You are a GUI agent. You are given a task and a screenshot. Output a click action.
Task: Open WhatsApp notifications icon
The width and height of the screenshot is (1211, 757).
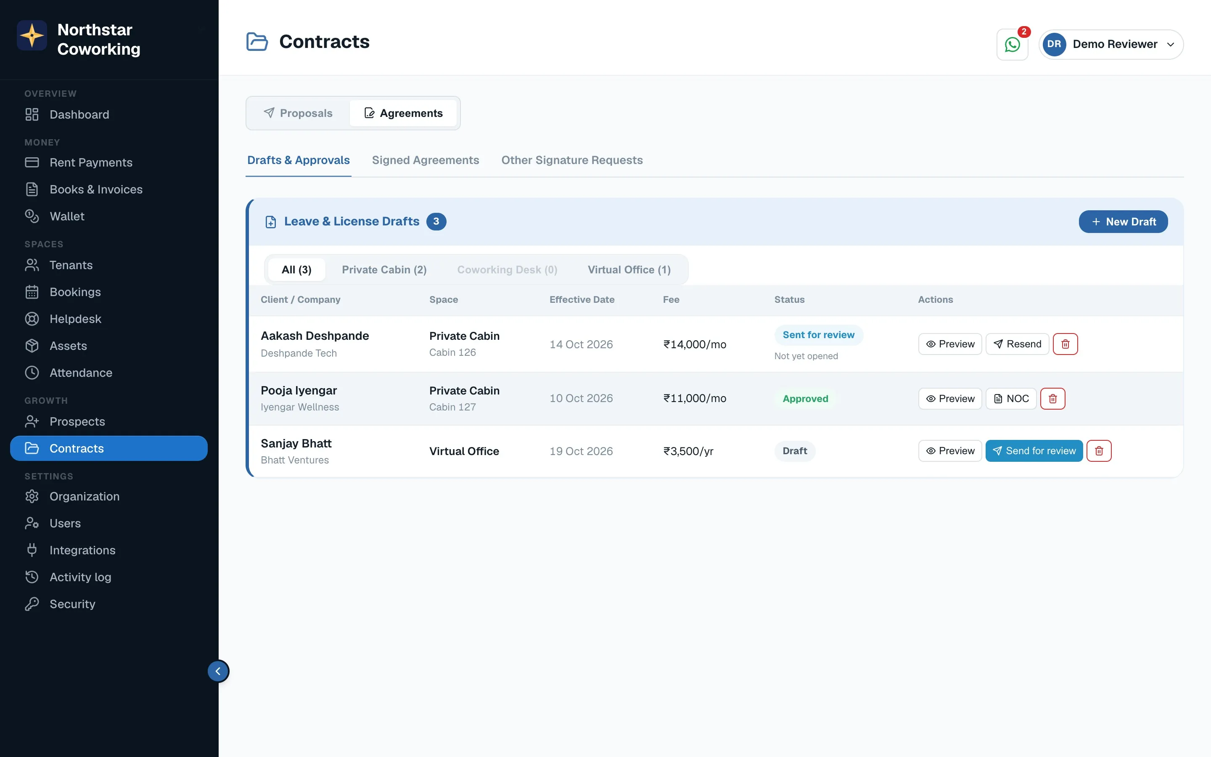click(x=1012, y=45)
